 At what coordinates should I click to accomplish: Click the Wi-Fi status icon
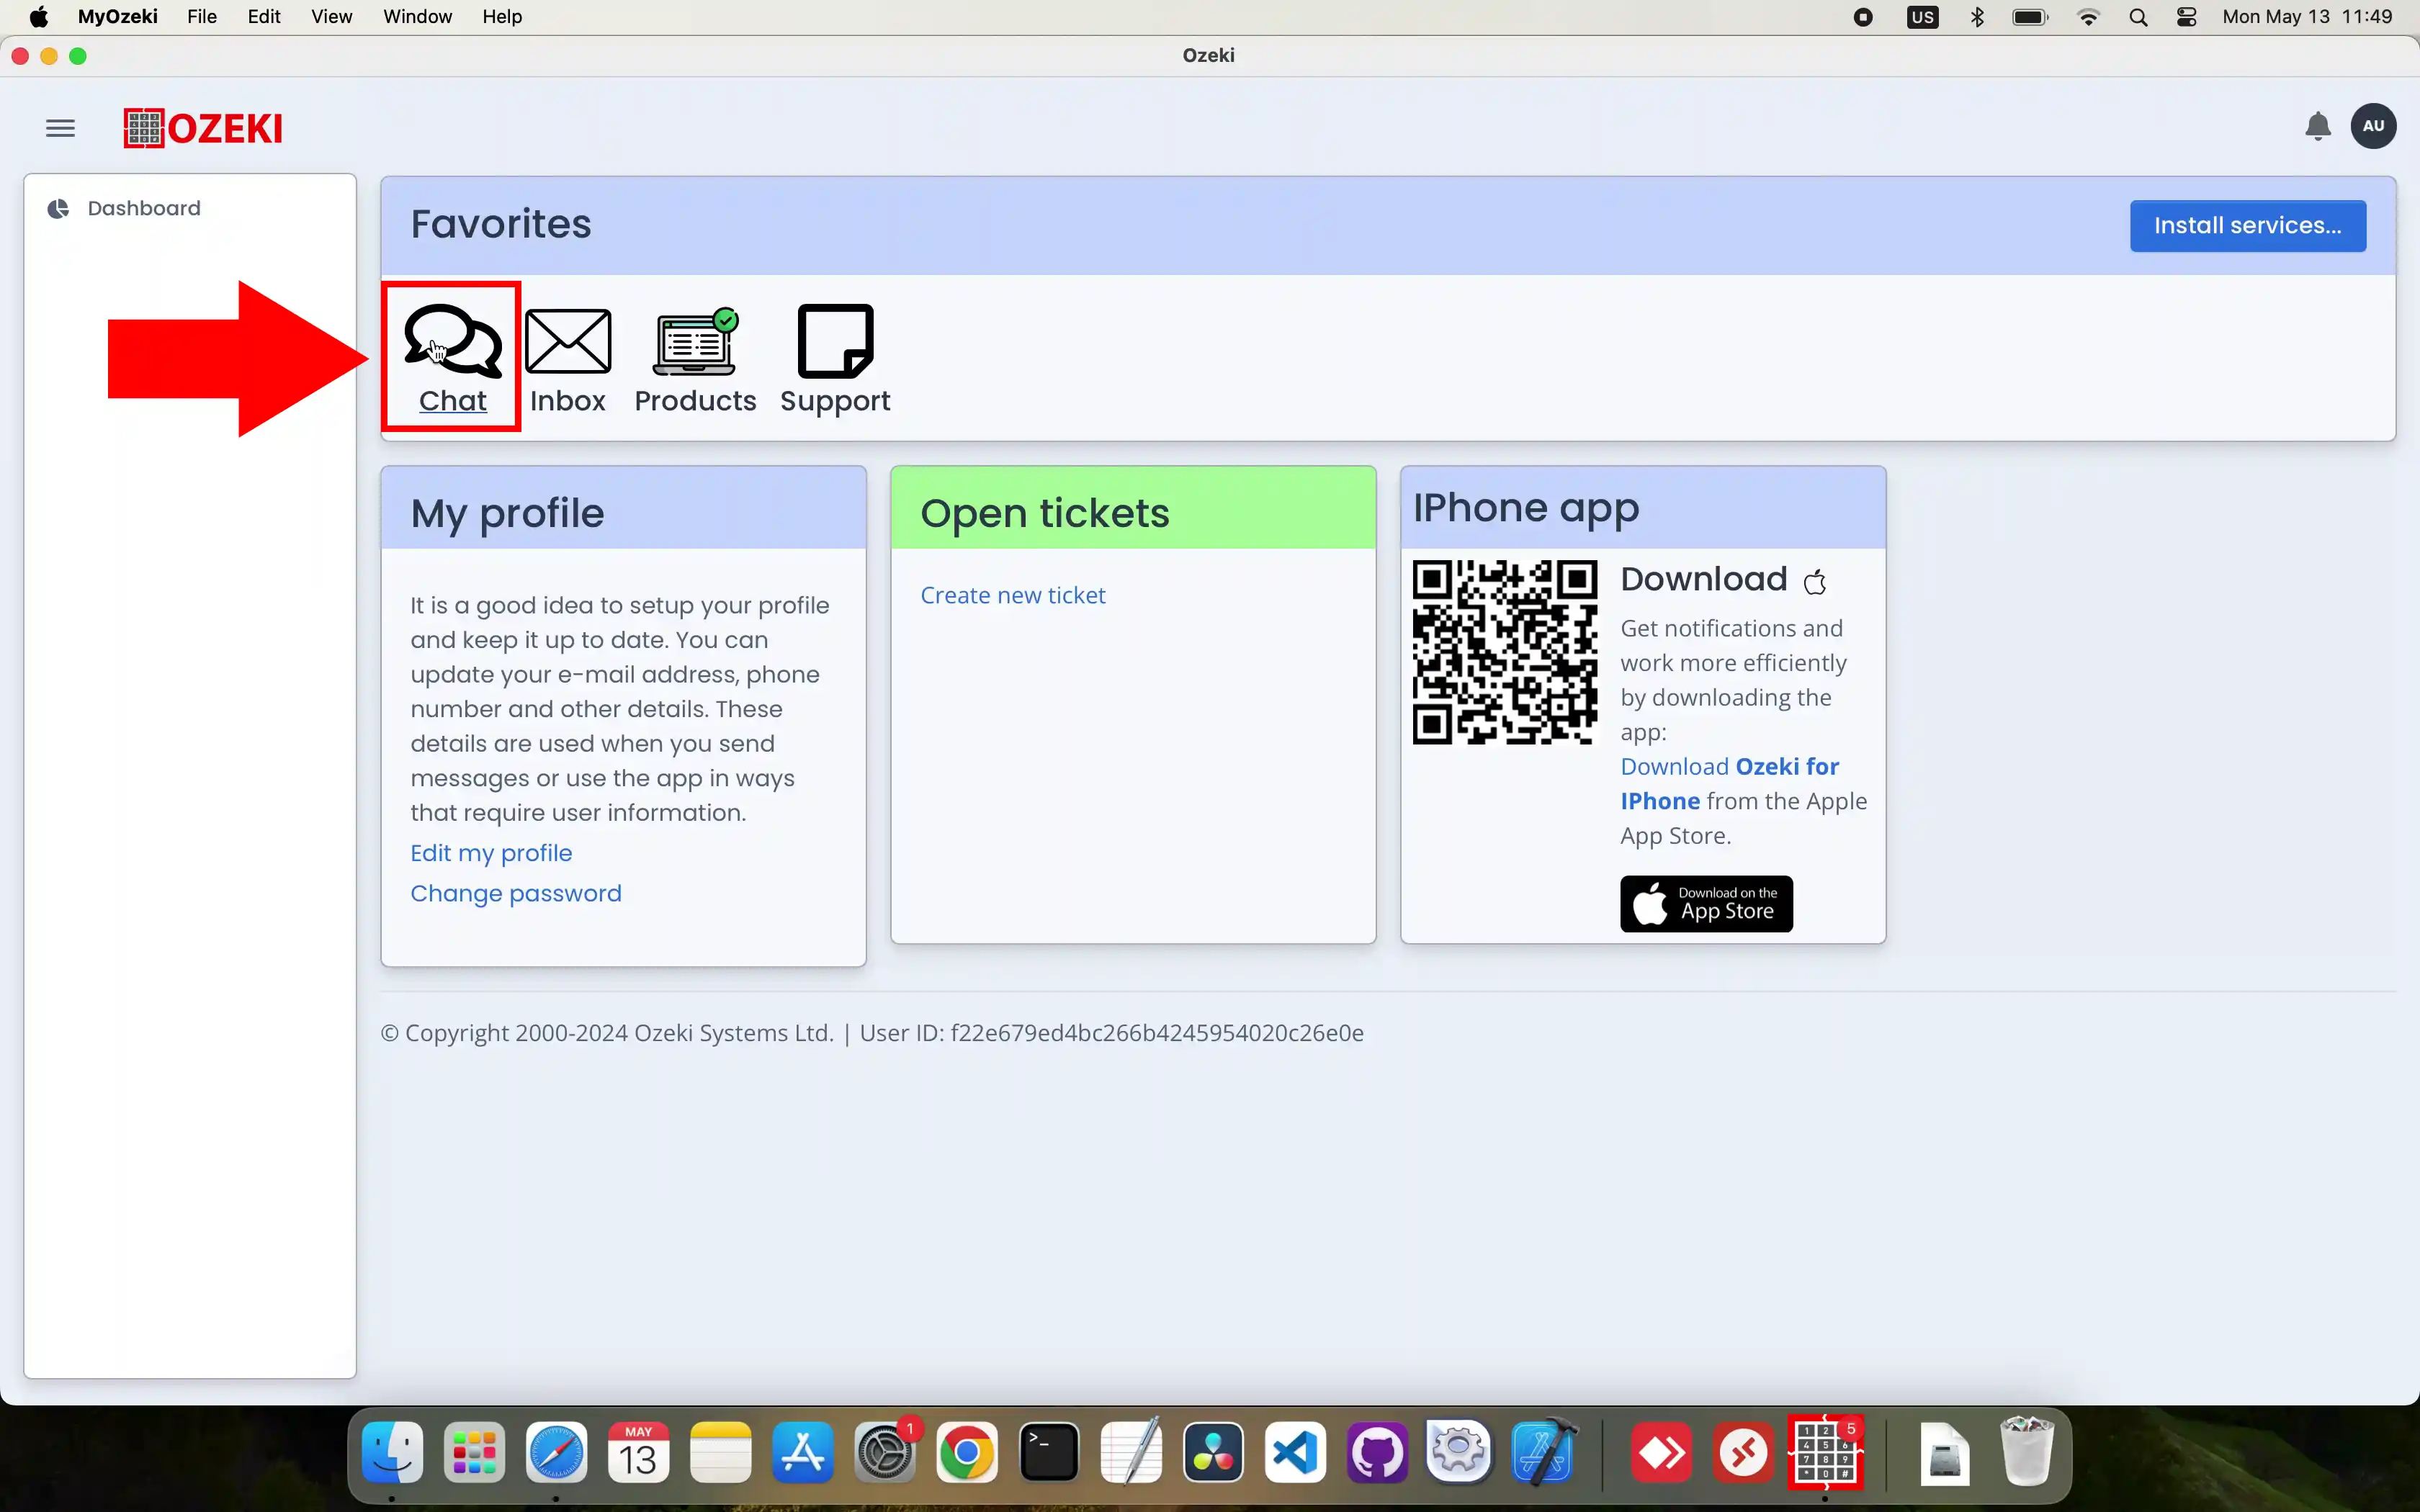(2088, 17)
